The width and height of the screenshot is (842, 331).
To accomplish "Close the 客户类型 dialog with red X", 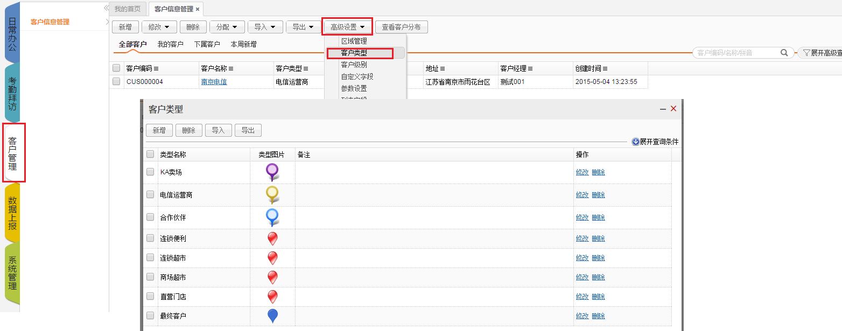I will tap(673, 109).
